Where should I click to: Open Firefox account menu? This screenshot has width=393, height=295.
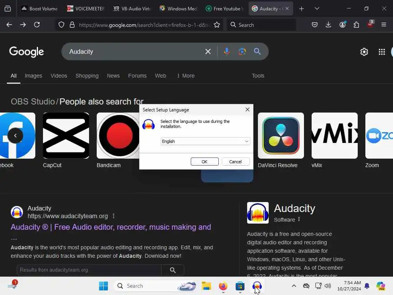tap(342, 25)
